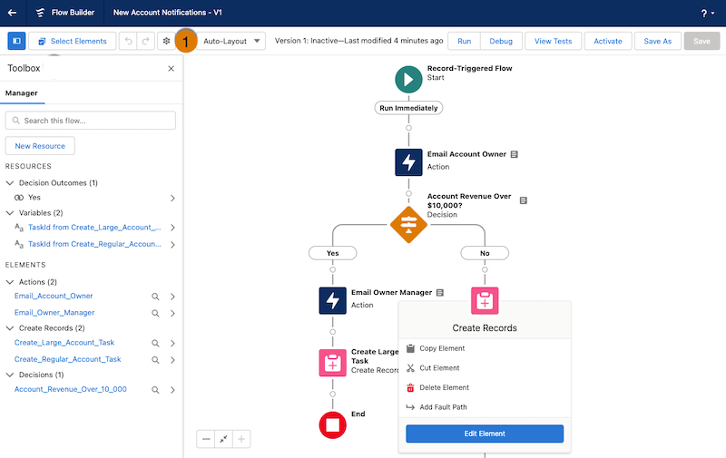Toggle Select Elements mode

coord(73,41)
